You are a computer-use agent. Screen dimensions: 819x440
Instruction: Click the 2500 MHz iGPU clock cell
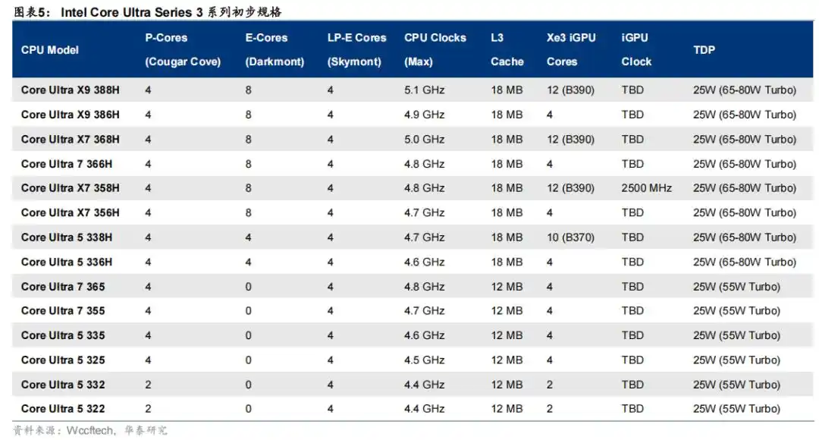pos(646,188)
